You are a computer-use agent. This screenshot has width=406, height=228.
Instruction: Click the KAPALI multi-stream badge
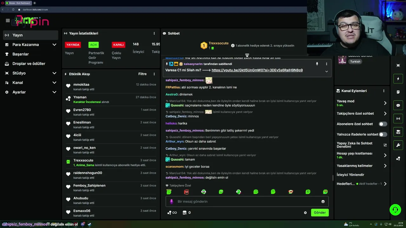click(x=118, y=45)
